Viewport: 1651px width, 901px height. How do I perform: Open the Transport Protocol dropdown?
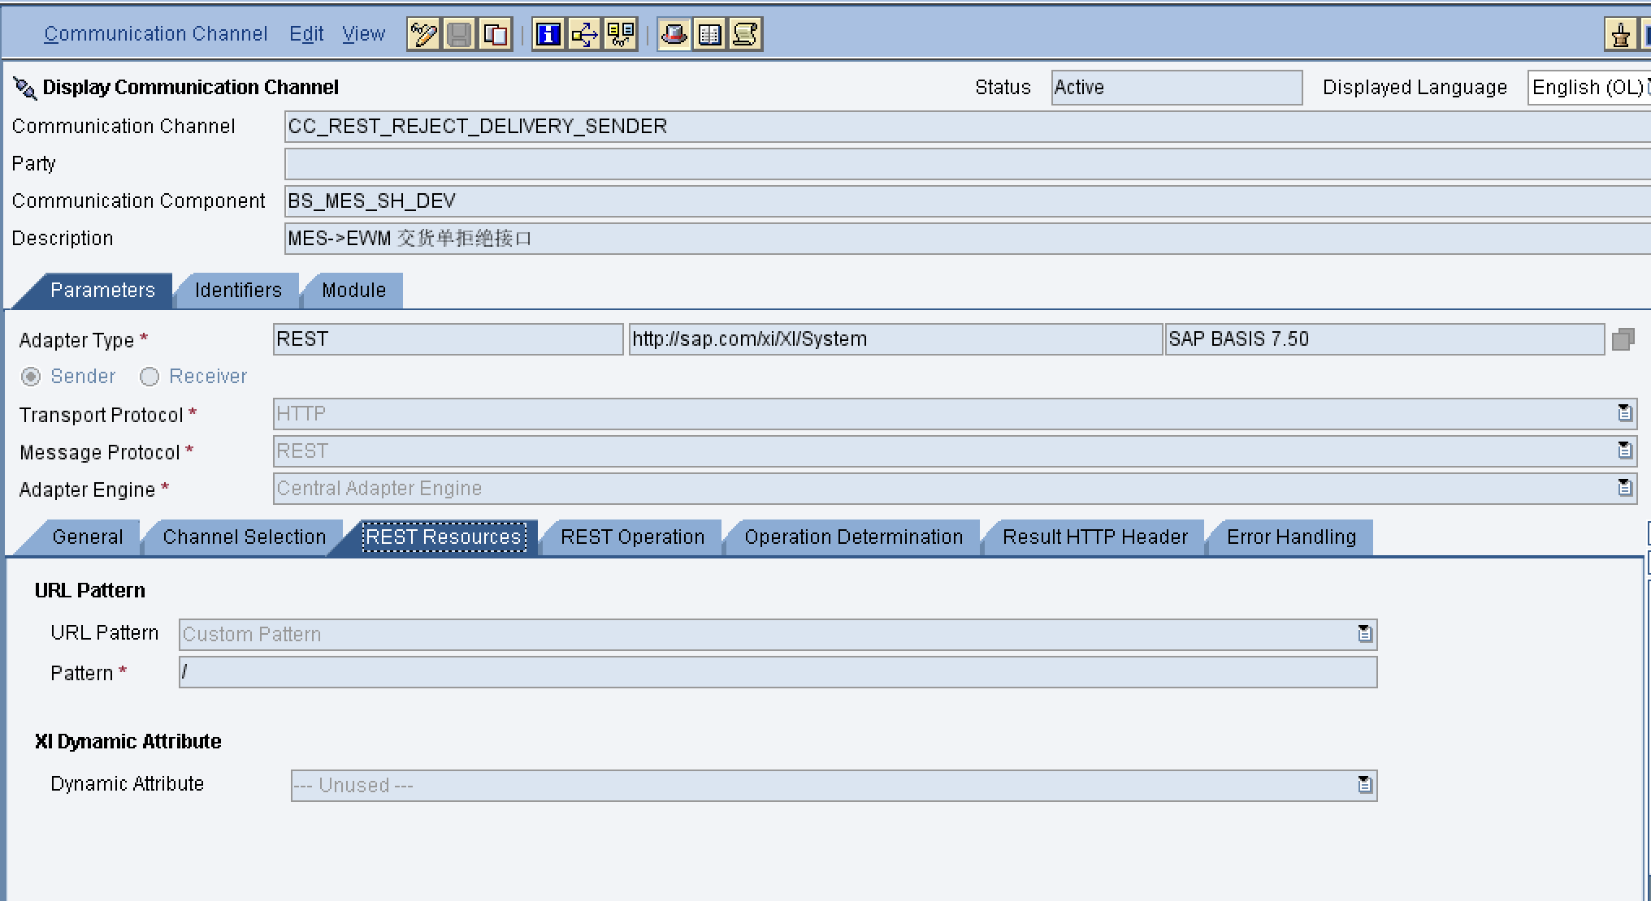pyautogui.click(x=1624, y=413)
